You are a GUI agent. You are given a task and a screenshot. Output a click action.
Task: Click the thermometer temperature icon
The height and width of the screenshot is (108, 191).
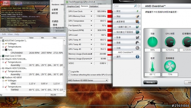pos(153,66)
